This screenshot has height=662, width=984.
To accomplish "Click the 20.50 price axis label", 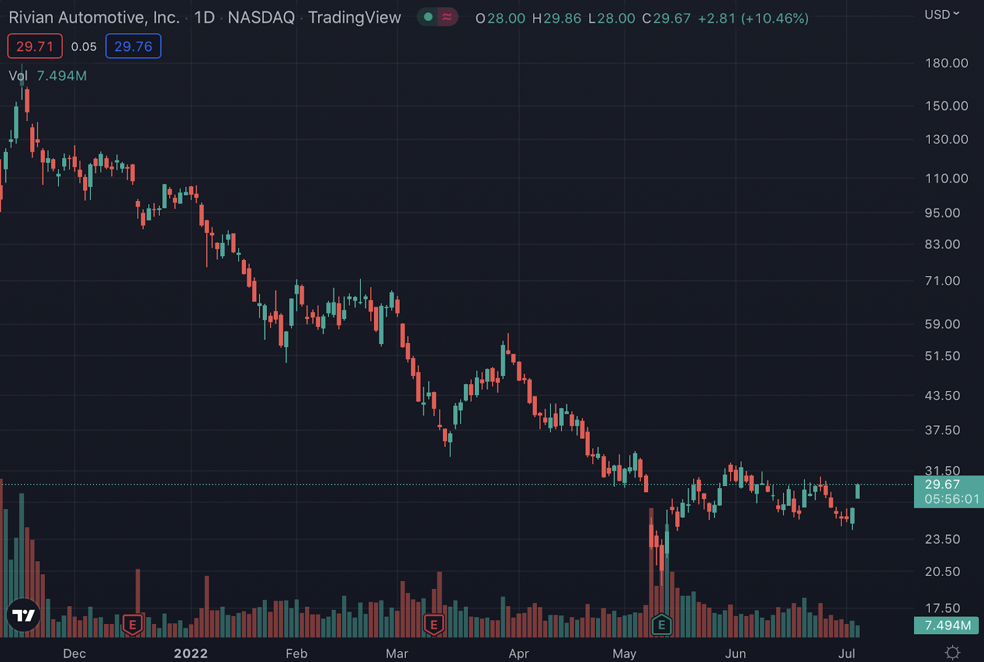I will [942, 572].
